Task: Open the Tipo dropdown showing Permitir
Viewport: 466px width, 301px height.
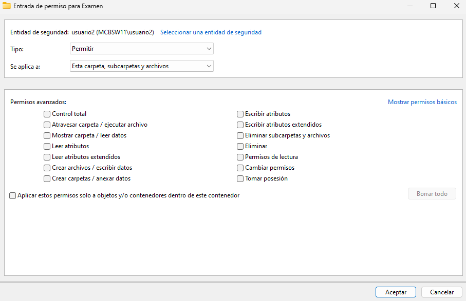Action: [141, 49]
